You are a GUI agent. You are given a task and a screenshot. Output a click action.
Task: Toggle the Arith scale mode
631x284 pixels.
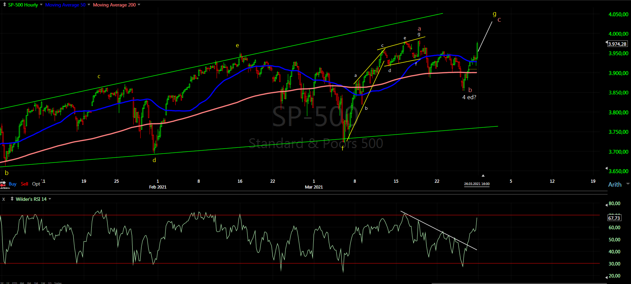click(x=615, y=184)
